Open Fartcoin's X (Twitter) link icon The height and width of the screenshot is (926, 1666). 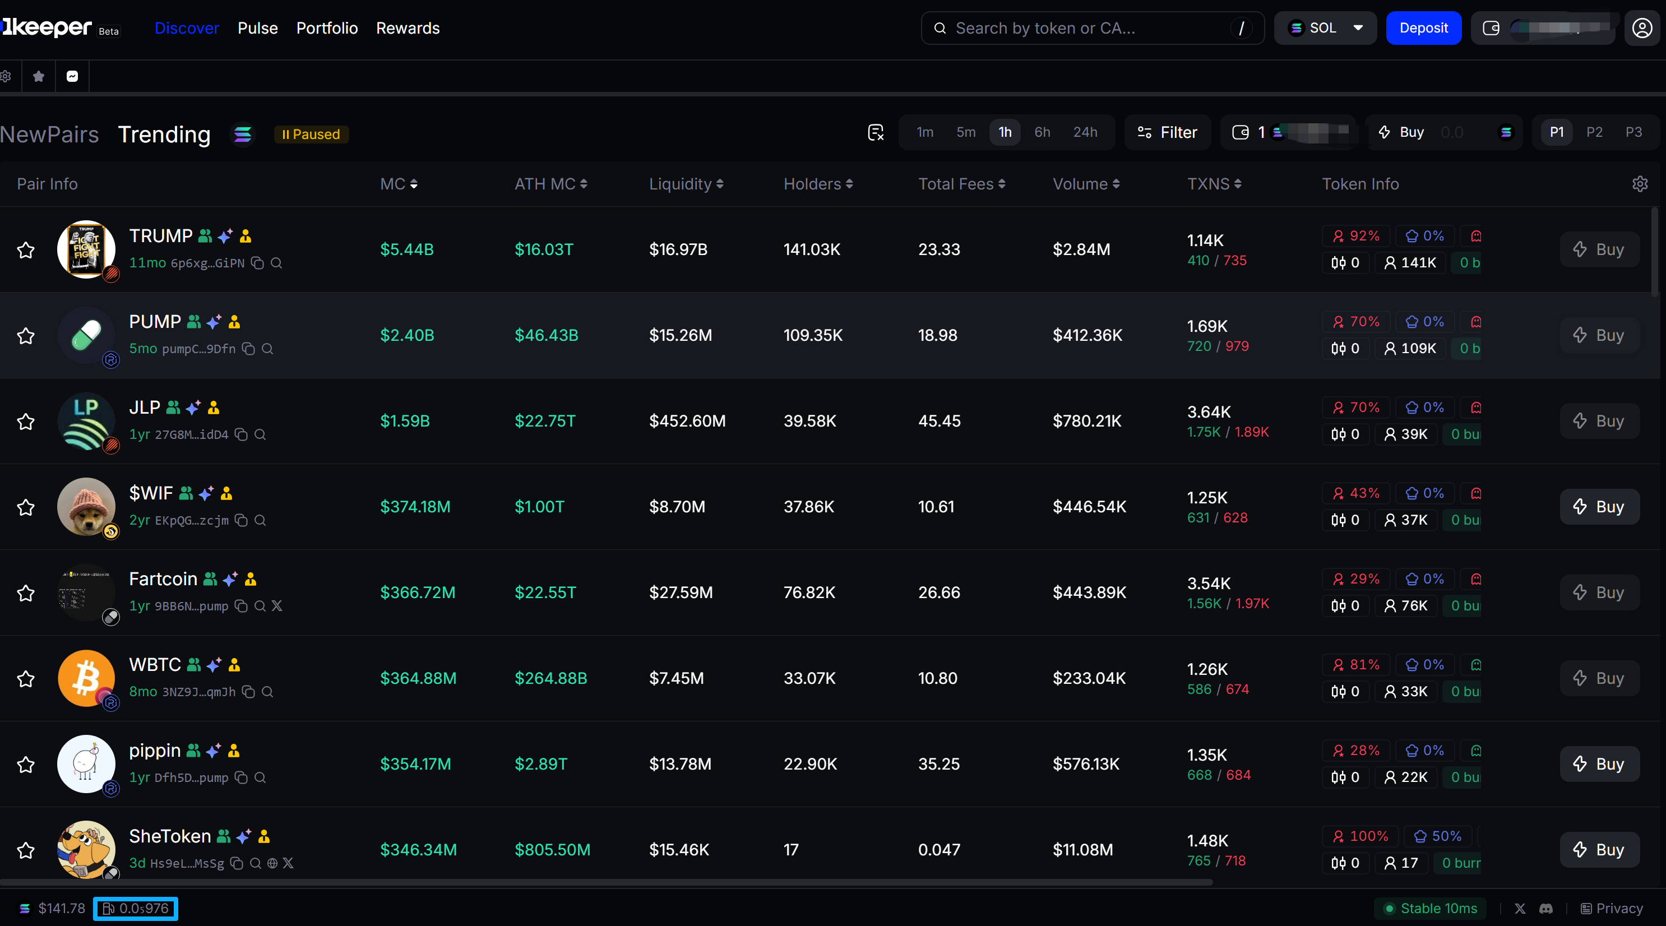coord(277,606)
